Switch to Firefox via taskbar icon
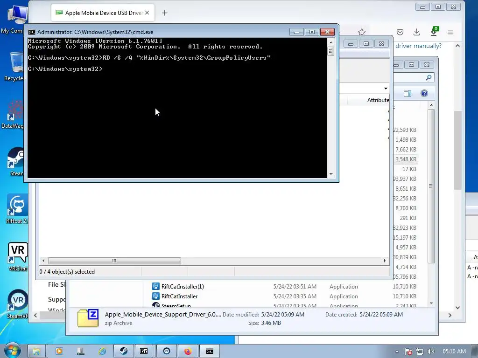This screenshot has width=478, height=358. coord(188,351)
